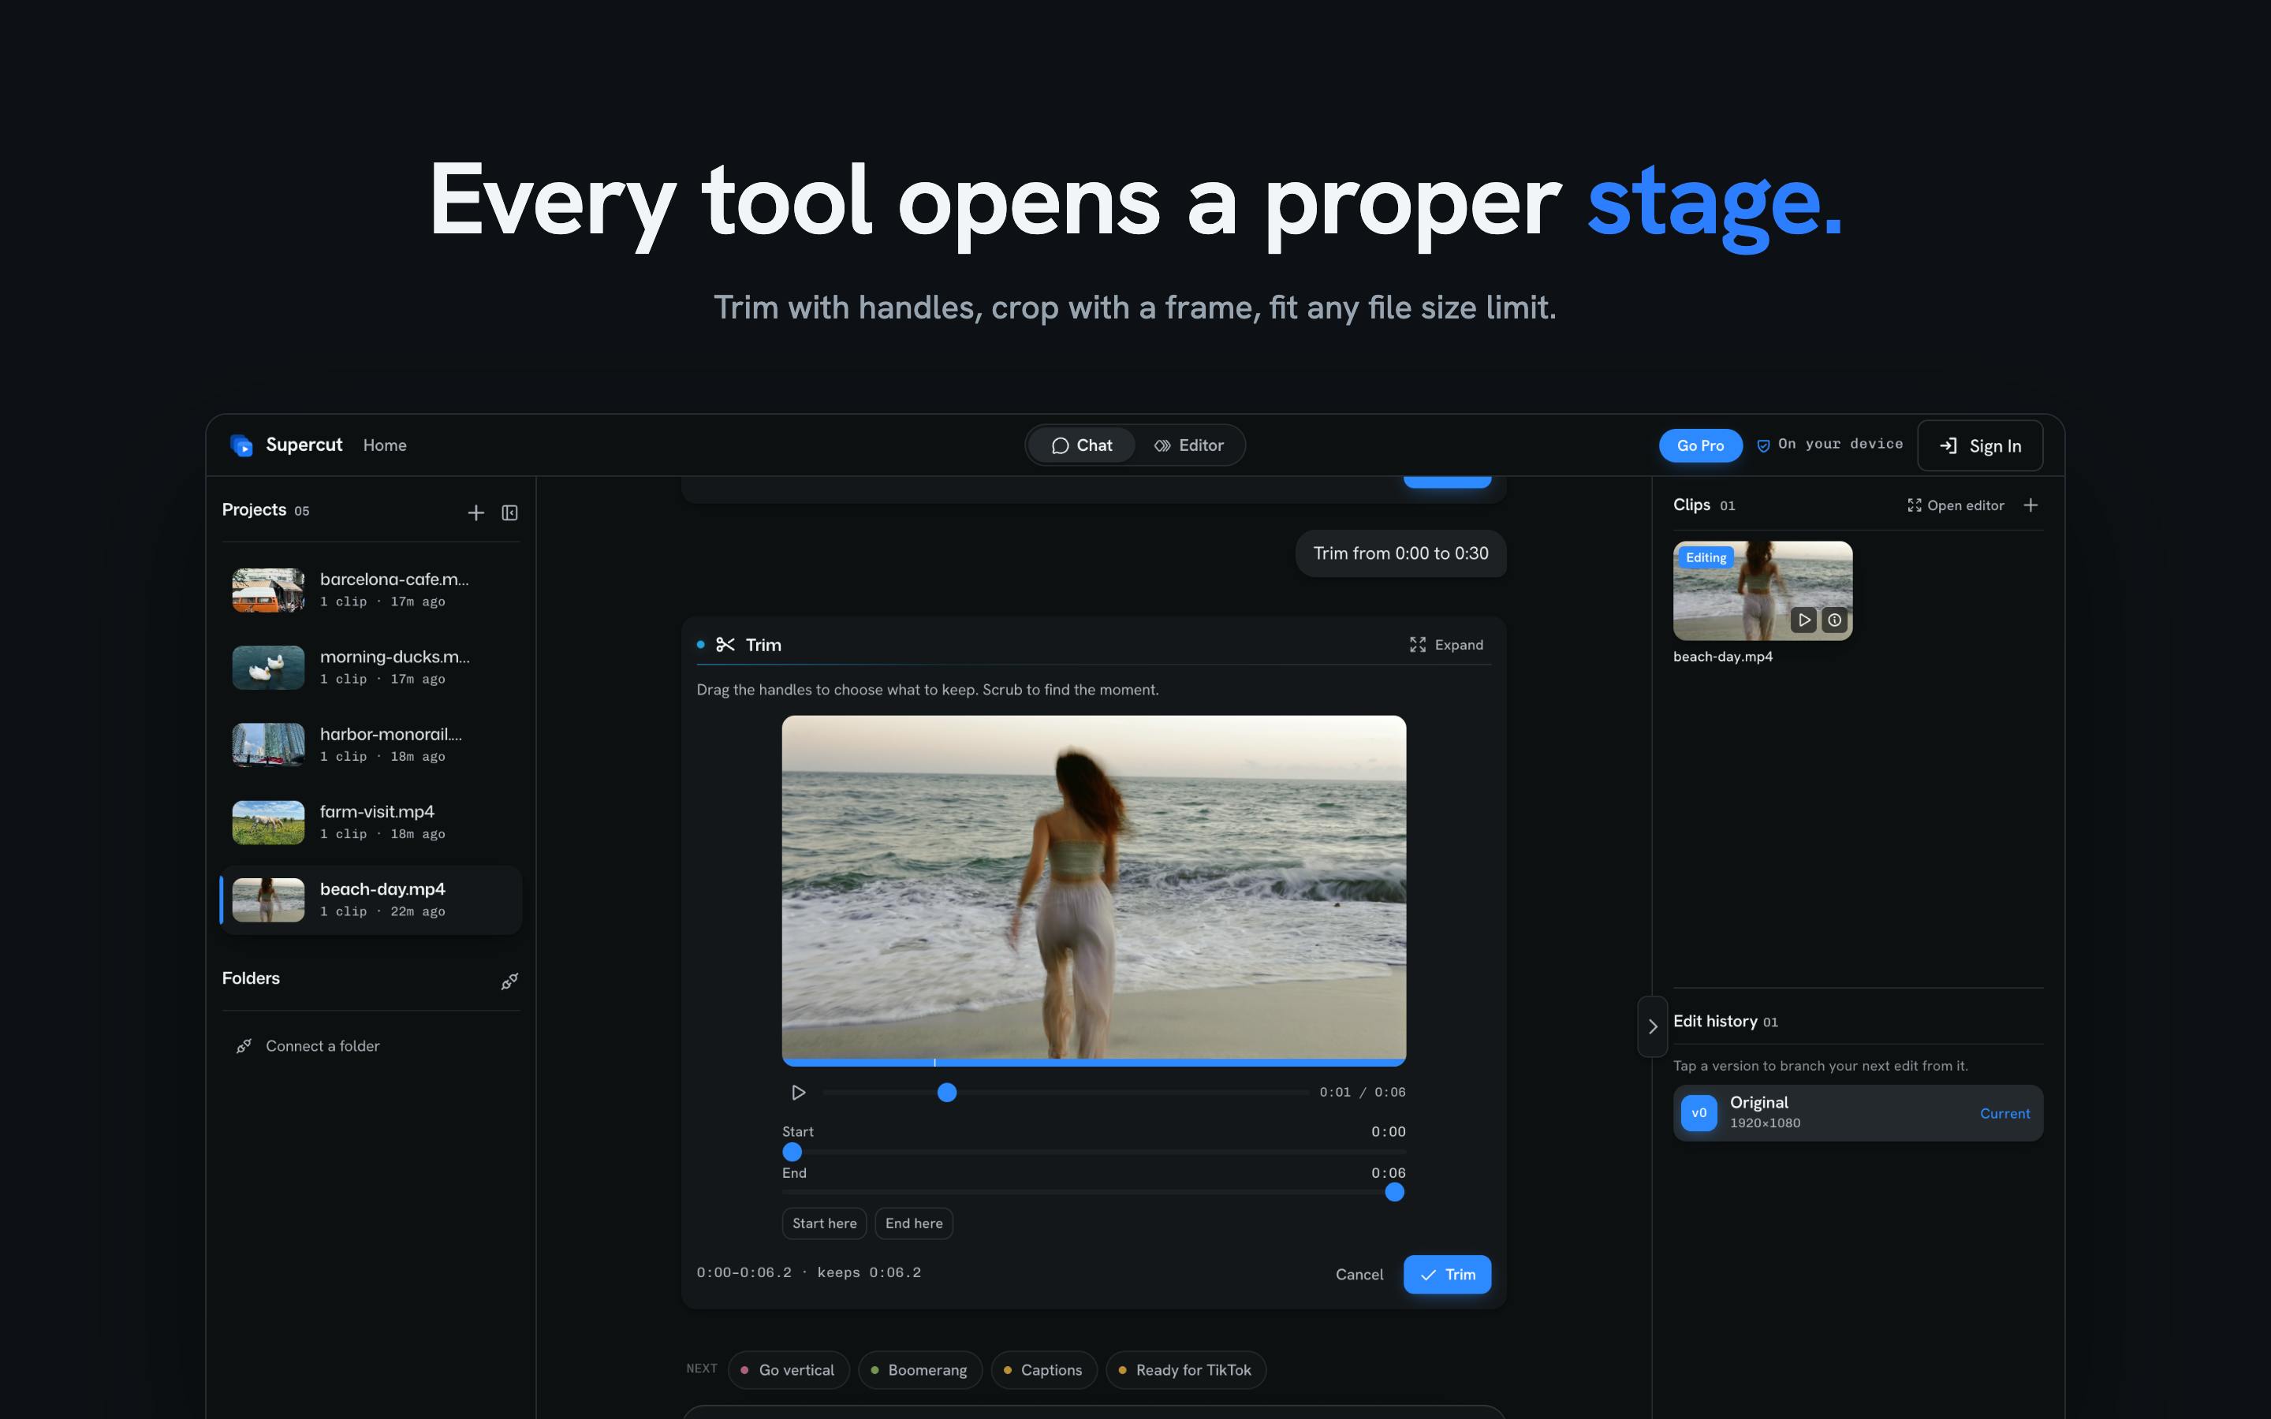Image resolution: width=2271 pixels, height=1419 pixels.
Task: Choose the Captions suggestion
Action: point(1043,1370)
